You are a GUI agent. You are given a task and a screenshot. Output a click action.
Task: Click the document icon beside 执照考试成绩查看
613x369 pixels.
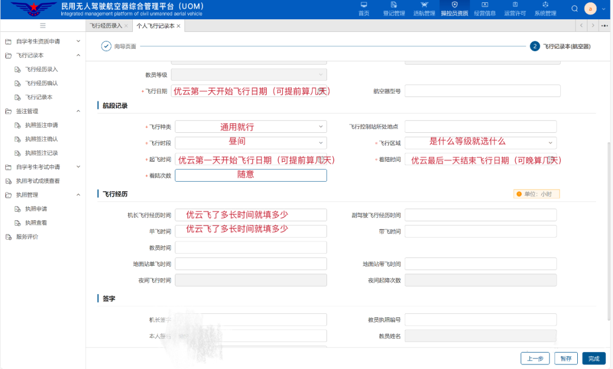coord(8,181)
